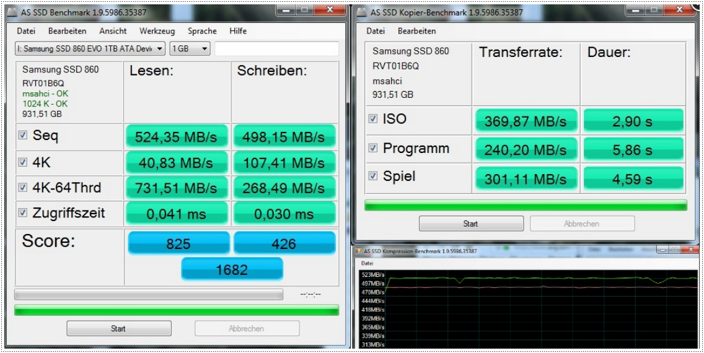Click the 4K write result 107,41 MB/s

click(284, 162)
